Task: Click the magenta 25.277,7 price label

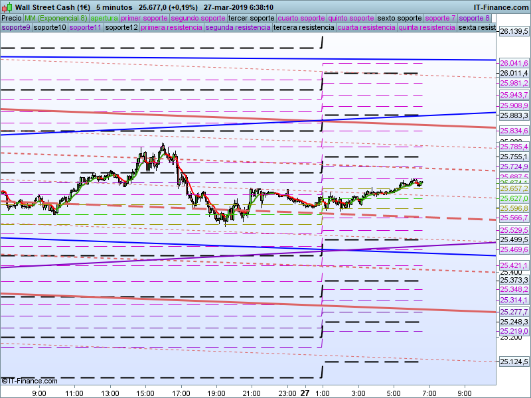Action: 514,312
